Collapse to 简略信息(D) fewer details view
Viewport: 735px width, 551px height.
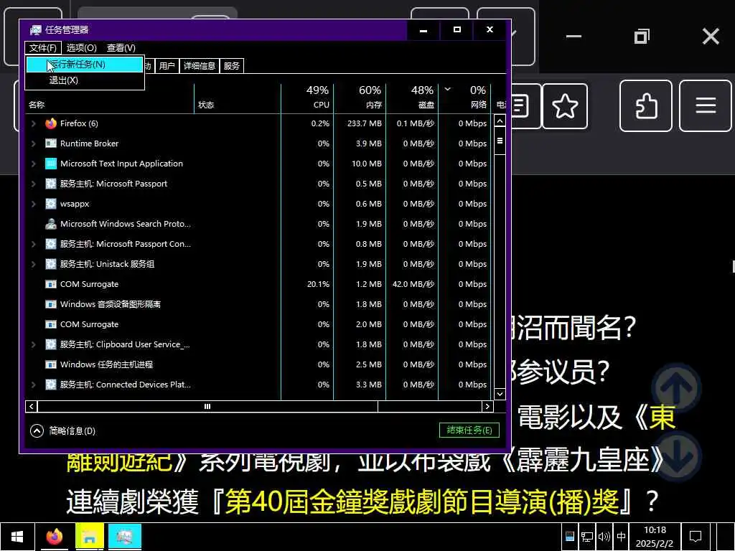pos(63,430)
